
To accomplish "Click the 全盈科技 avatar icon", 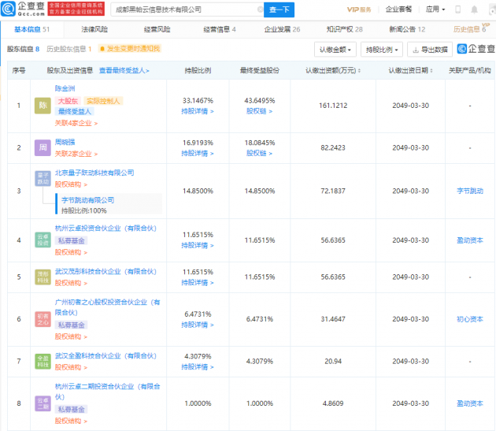I will [43, 361].
